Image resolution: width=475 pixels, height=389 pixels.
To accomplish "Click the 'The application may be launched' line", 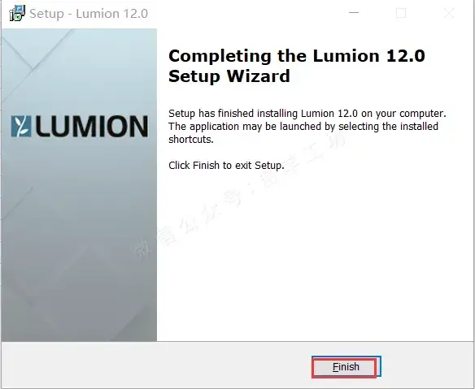I will pyautogui.click(x=303, y=127).
